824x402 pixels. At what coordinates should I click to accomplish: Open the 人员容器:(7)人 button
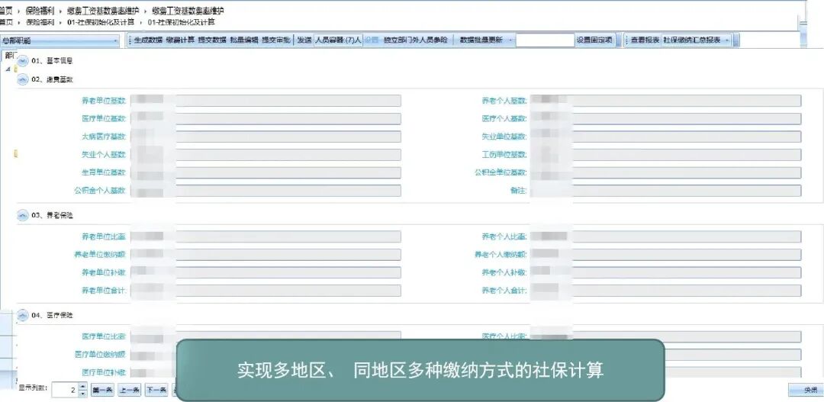(x=338, y=40)
